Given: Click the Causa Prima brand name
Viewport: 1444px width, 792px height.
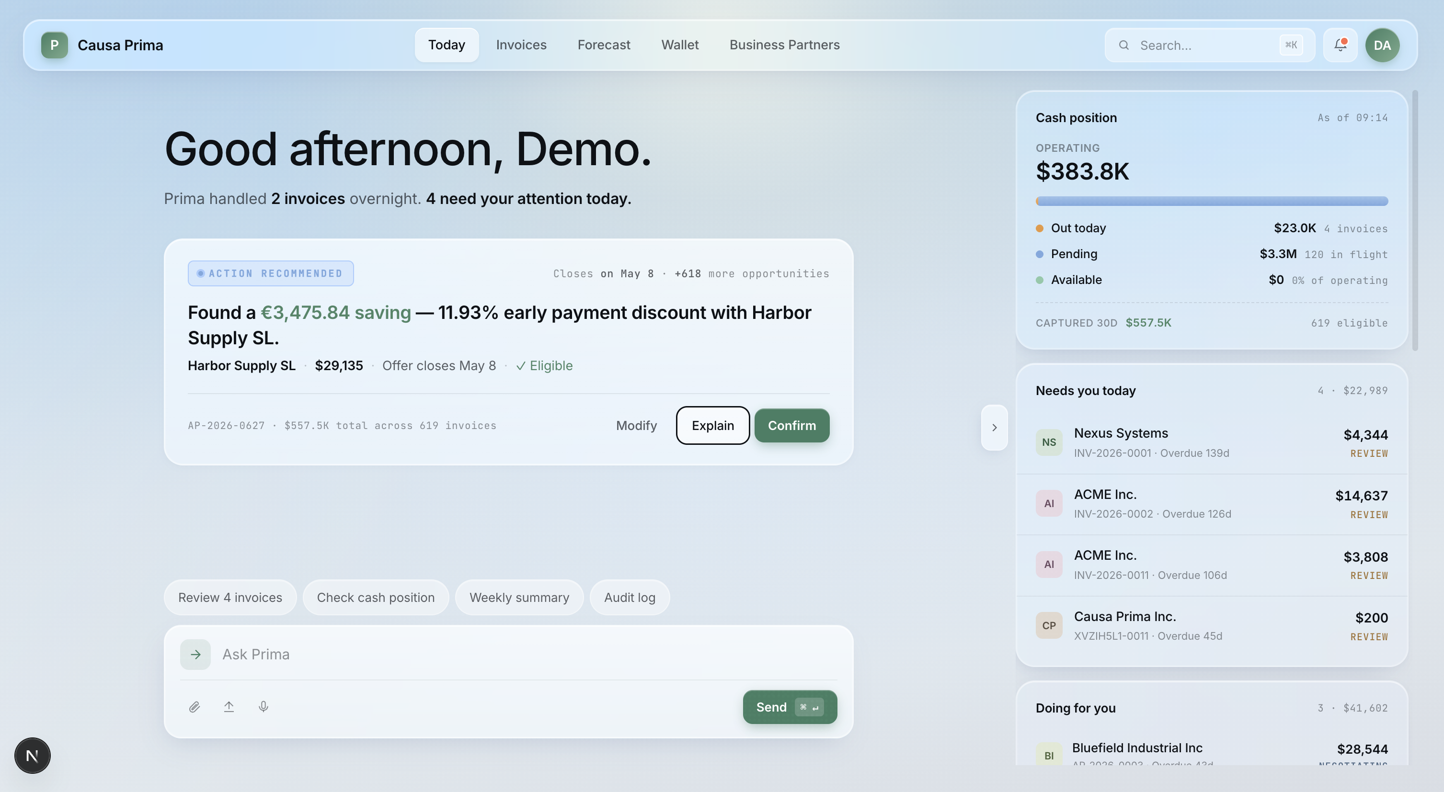Looking at the screenshot, I should coord(120,45).
